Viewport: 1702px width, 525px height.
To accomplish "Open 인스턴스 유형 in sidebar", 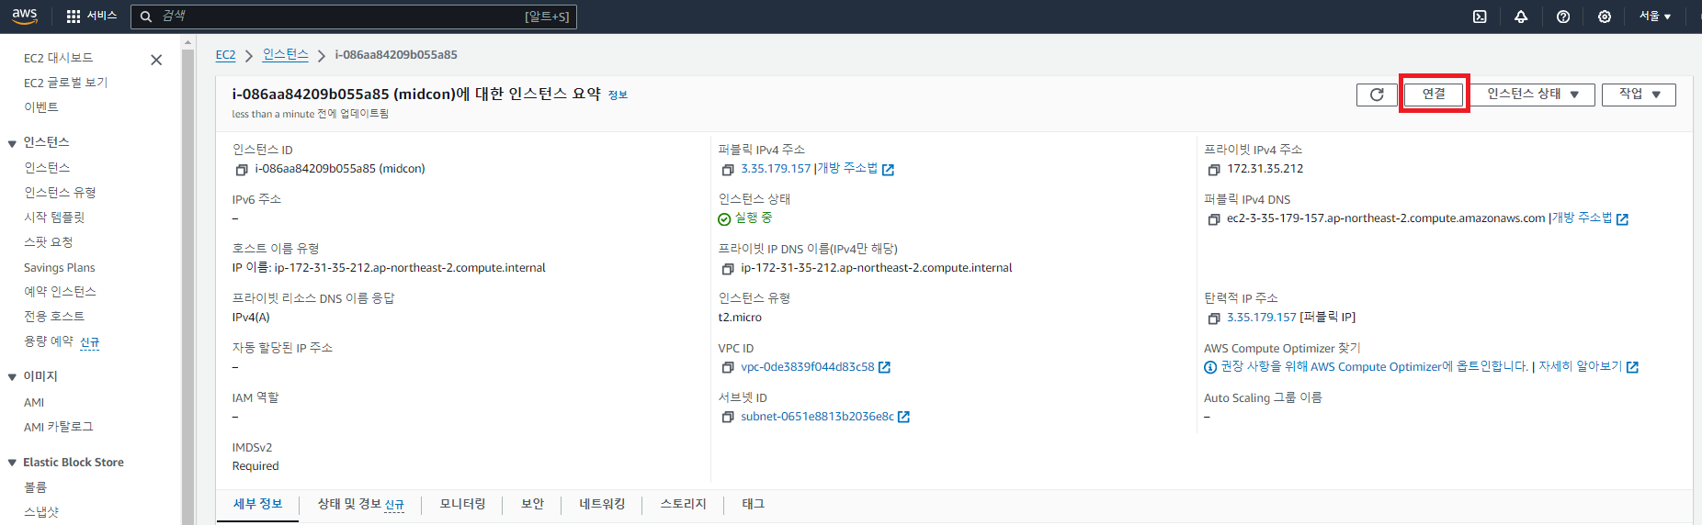I will tap(60, 193).
